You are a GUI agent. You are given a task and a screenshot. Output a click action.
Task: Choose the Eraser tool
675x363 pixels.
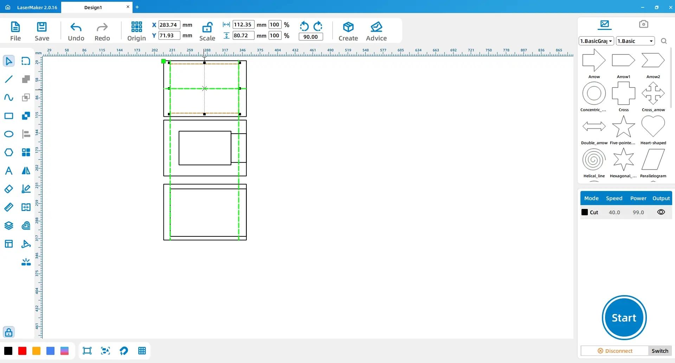pos(9,189)
